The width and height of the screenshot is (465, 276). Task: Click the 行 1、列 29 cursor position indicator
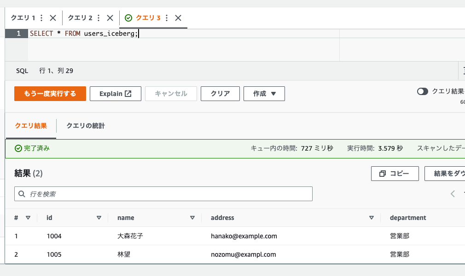pyautogui.click(x=56, y=71)
